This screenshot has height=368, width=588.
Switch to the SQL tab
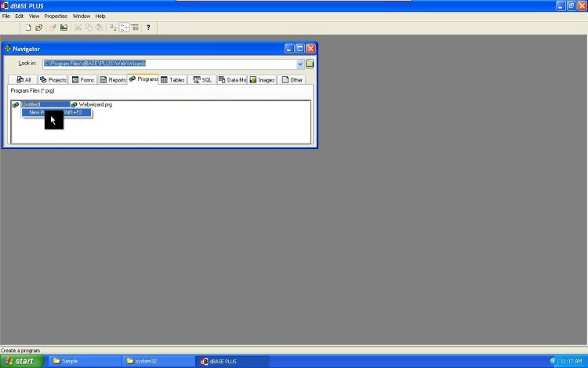pyautogui.click(x=202, y=80)
